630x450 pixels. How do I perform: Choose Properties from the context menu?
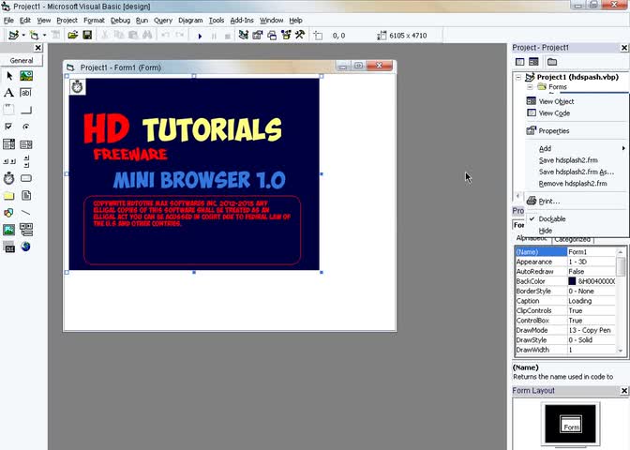pos(577,131)
